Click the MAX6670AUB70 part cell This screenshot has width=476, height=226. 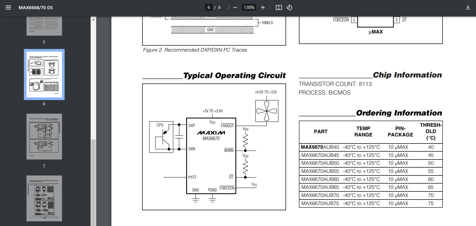tap(320, 195)
